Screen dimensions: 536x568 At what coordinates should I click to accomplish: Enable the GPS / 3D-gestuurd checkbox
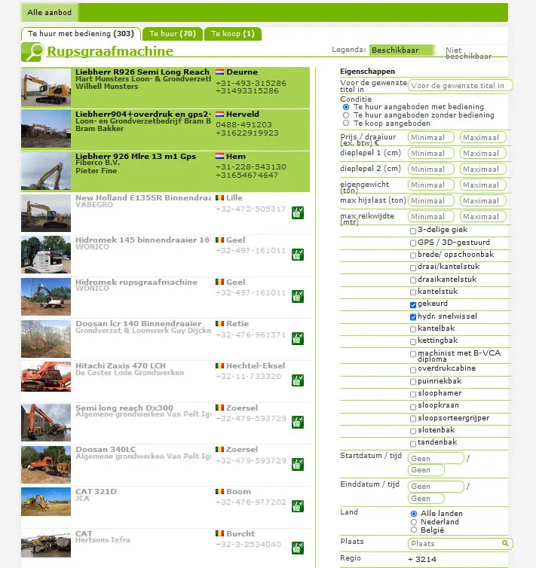pos(412,243)
